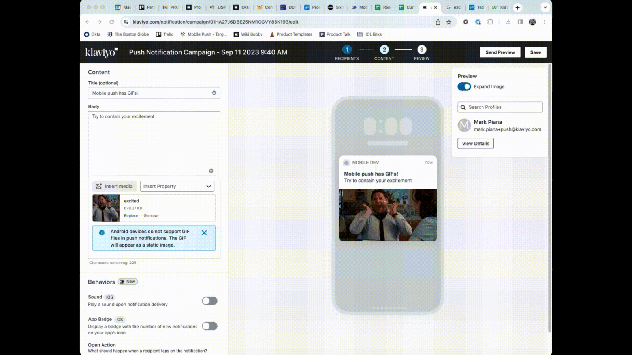
Task: Click the Send Preview button
Action: [500, 52]
